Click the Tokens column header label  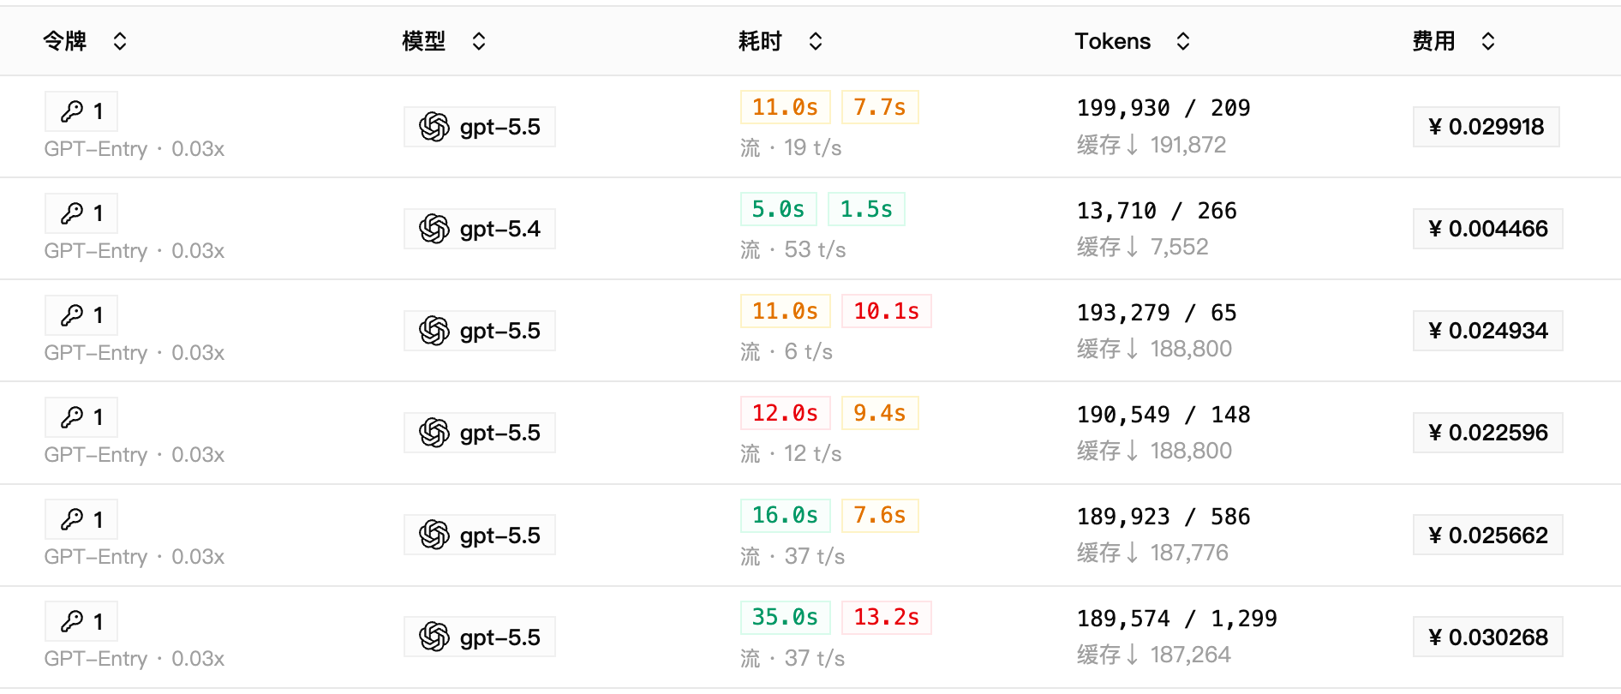pos(1113,41)
